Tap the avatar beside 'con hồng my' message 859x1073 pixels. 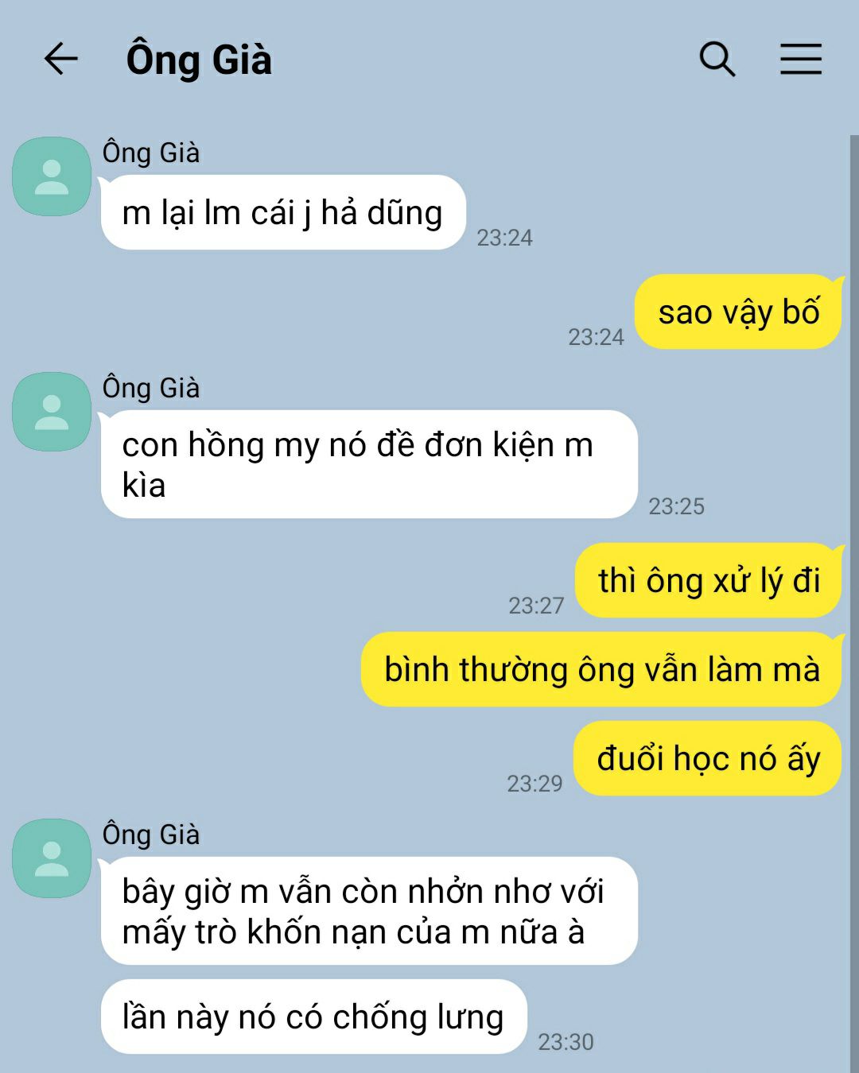[52, 412]
